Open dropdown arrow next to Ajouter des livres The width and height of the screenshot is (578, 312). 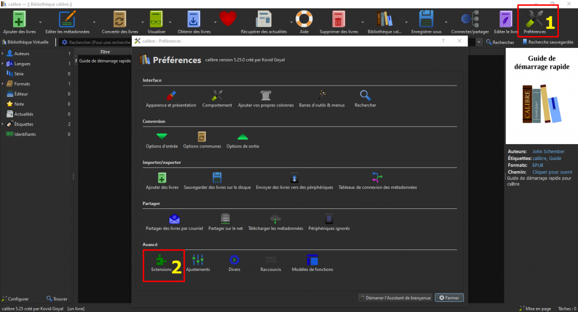click(x=41, y=22)
